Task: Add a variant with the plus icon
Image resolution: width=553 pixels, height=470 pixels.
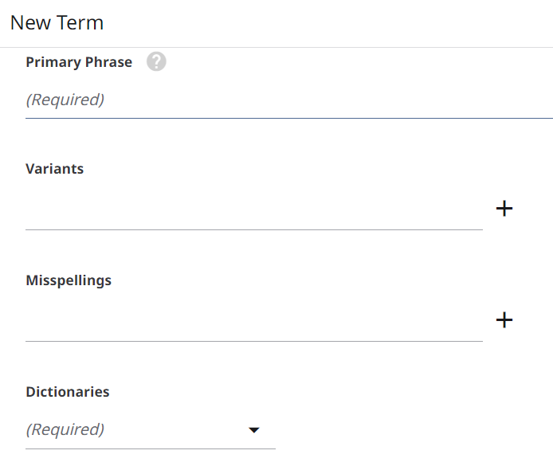Action: (x=504, y=209)
